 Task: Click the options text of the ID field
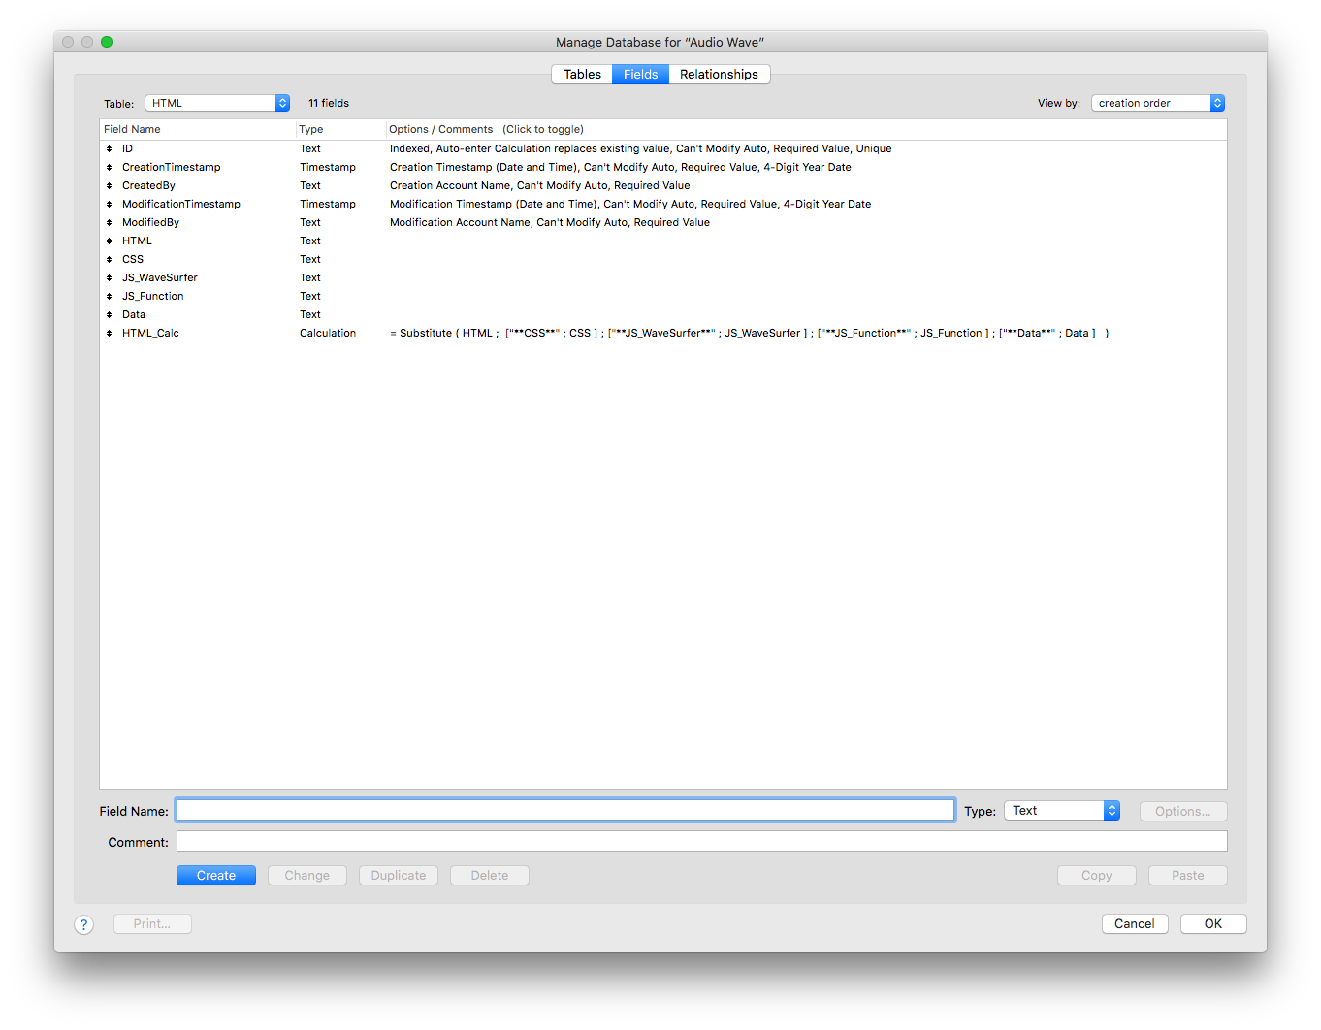pos(640,148)
